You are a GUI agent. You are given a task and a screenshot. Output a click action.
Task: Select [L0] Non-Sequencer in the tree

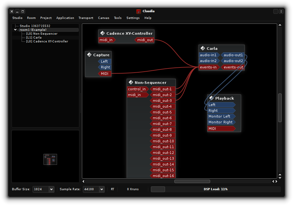click(42, 34)
